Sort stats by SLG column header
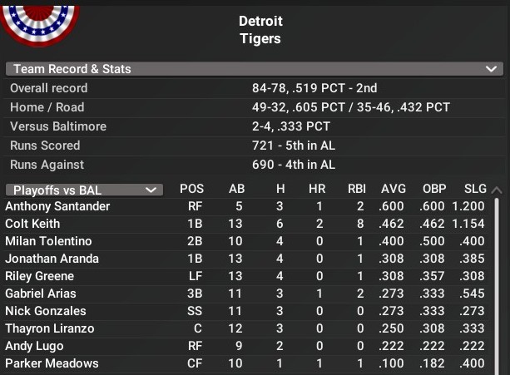This screenshot has height=375, width=510. (475, 190)
